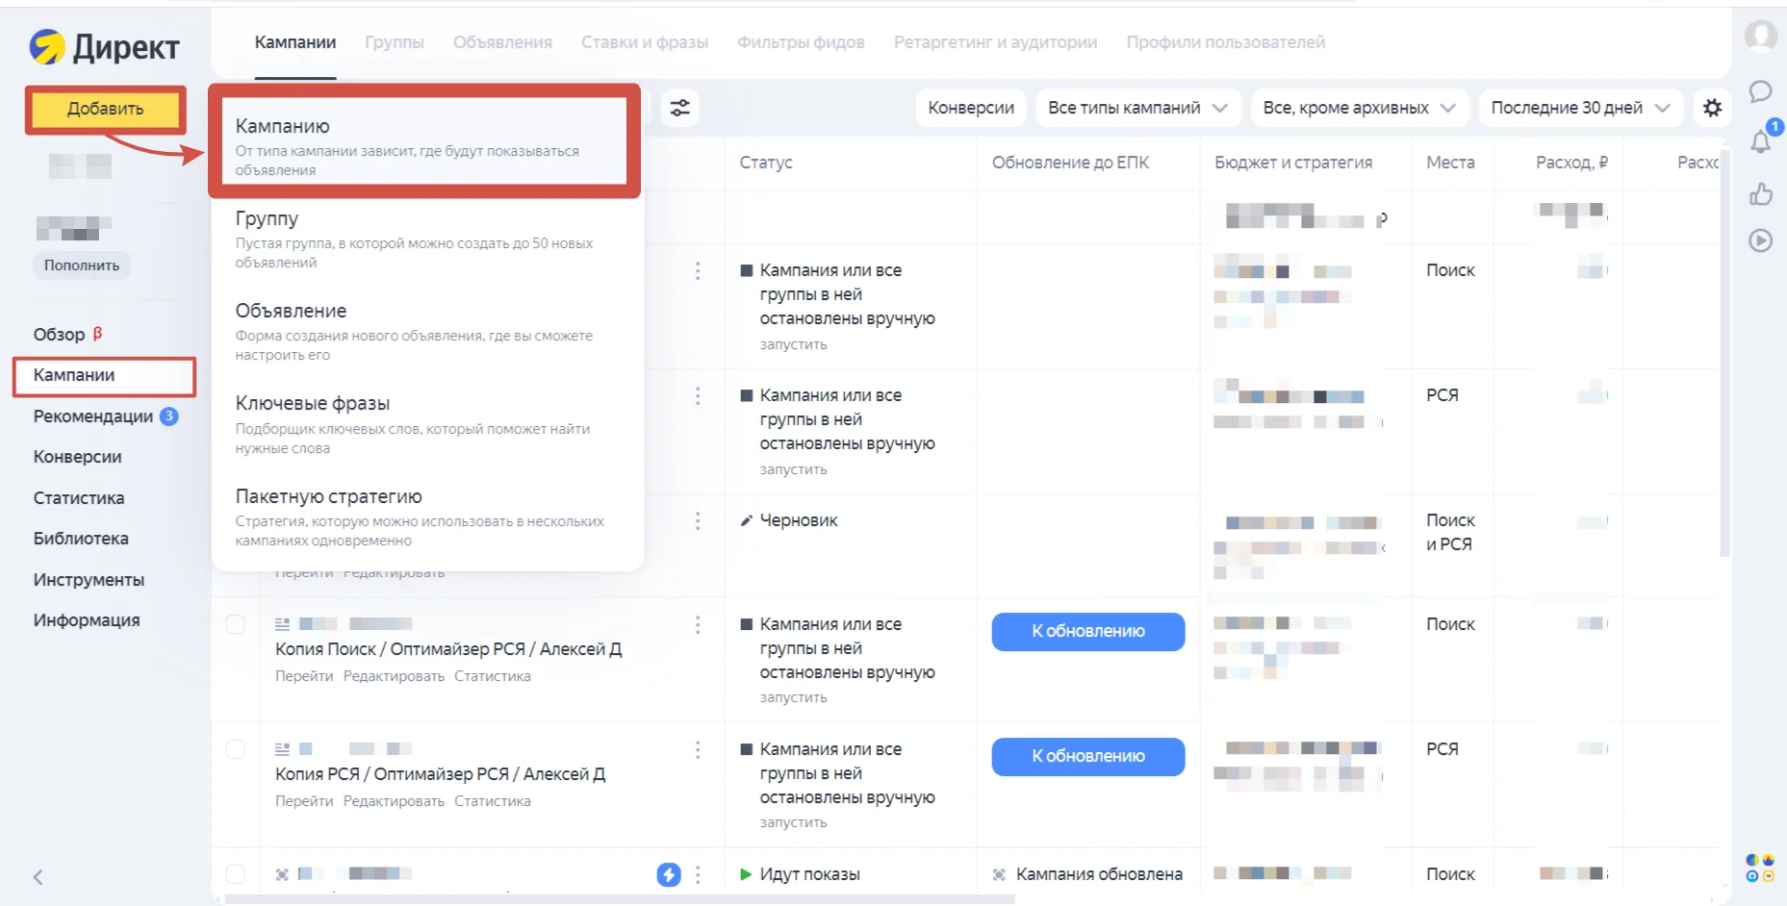
Task: Click the thumbs-up feedback icon
Action: pyautogui.click(x=1760, y=194)
